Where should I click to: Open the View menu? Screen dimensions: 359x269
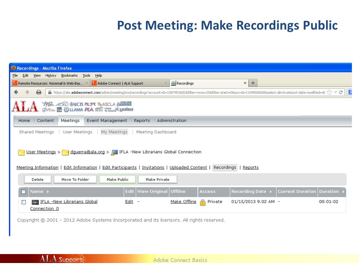tap(37, 75)
